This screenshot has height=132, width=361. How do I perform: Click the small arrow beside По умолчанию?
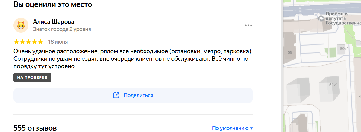(251, 128)
